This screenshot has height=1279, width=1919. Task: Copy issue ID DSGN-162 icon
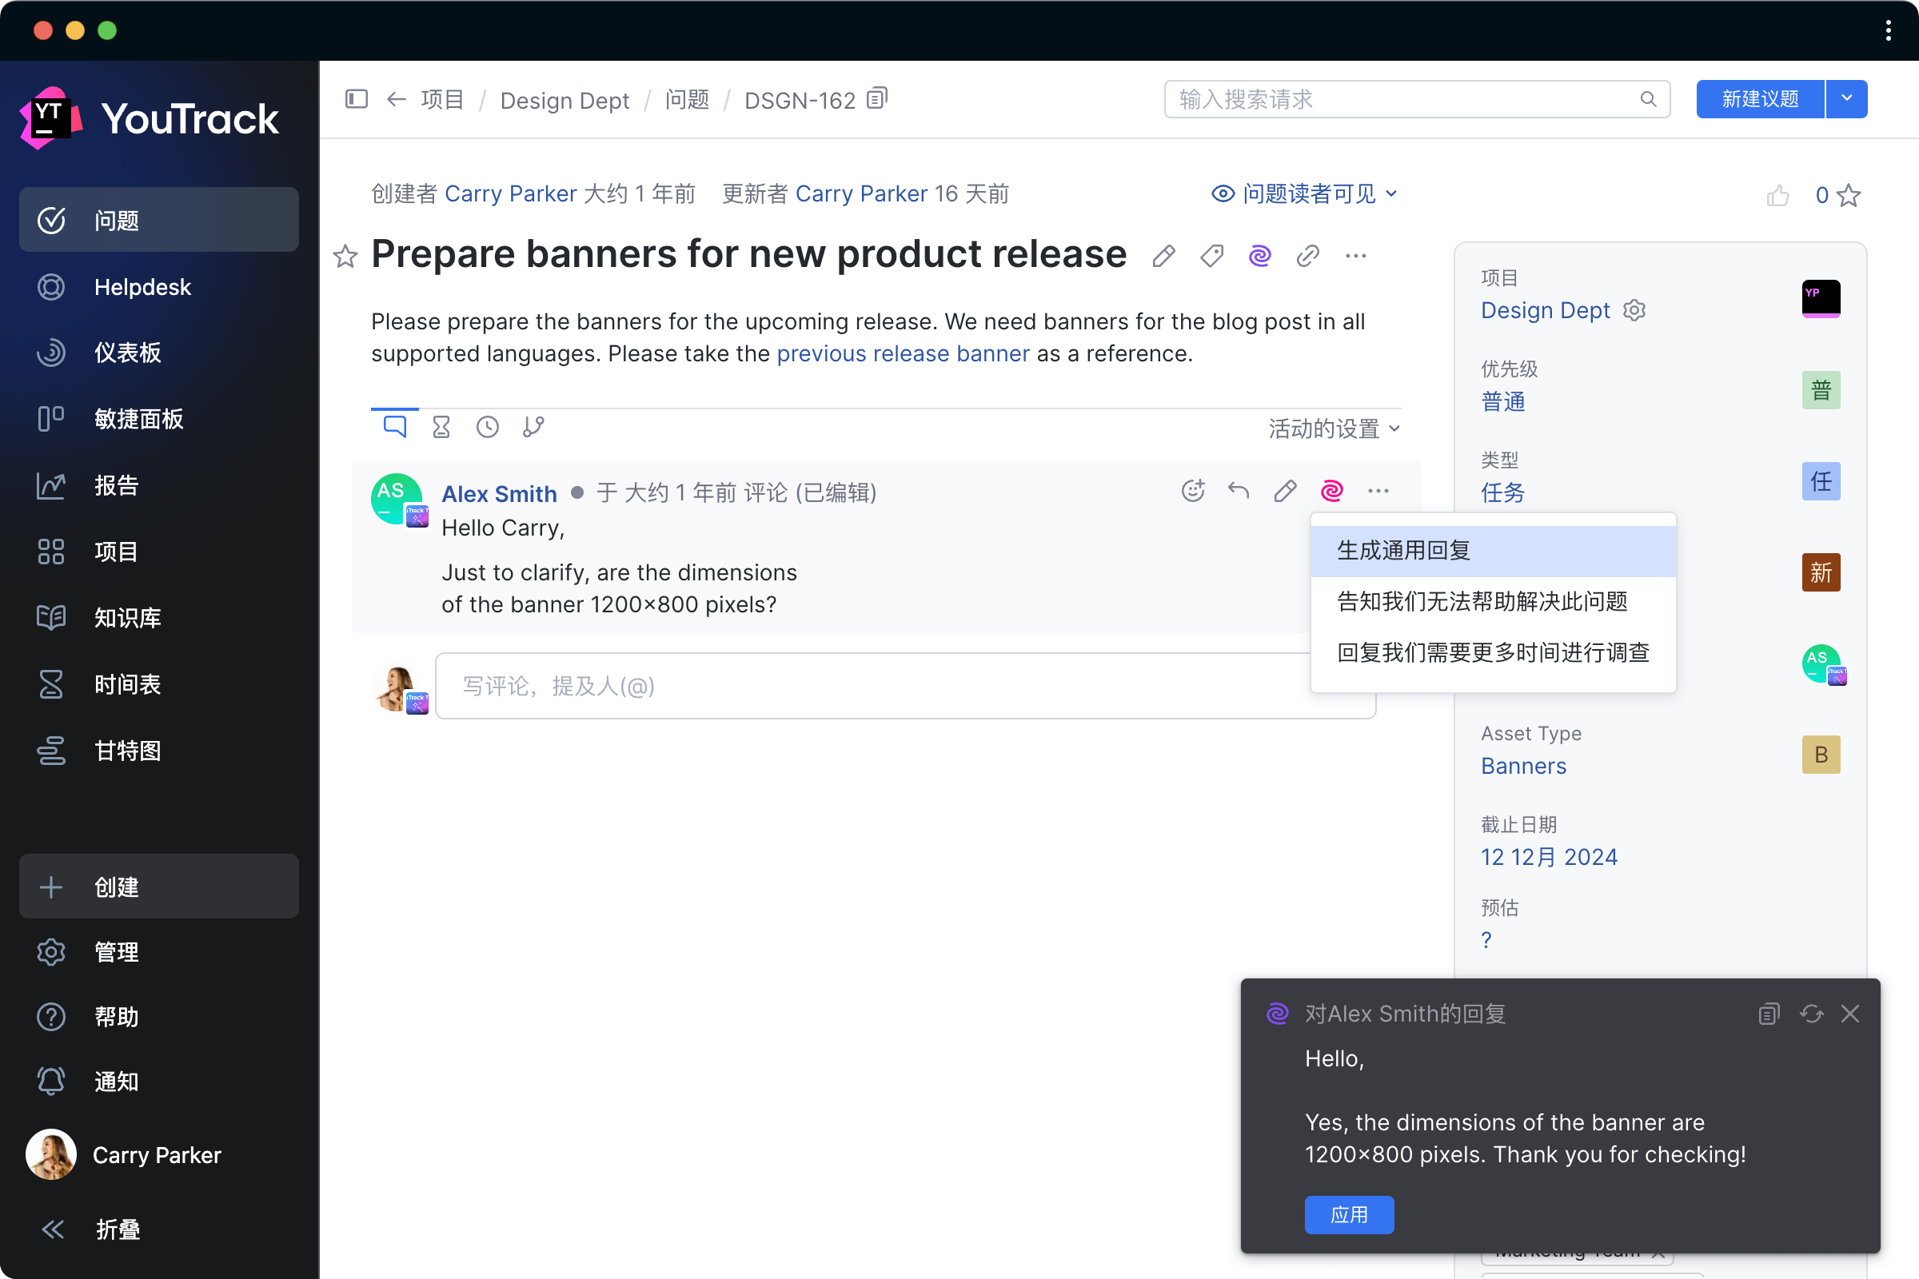877,98
